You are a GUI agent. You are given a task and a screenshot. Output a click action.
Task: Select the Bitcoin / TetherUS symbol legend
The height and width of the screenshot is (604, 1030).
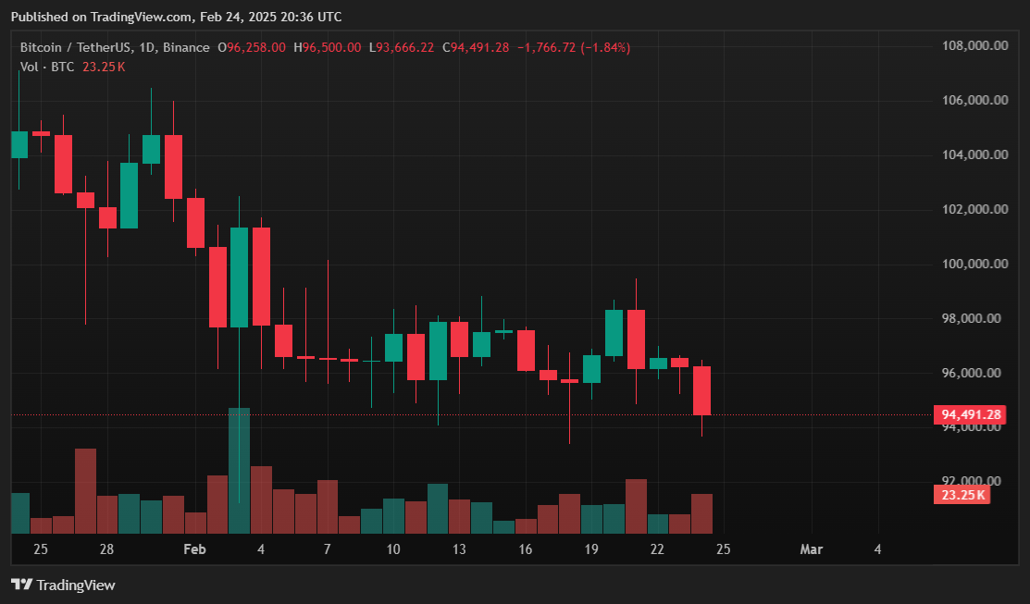click(115, 47)
